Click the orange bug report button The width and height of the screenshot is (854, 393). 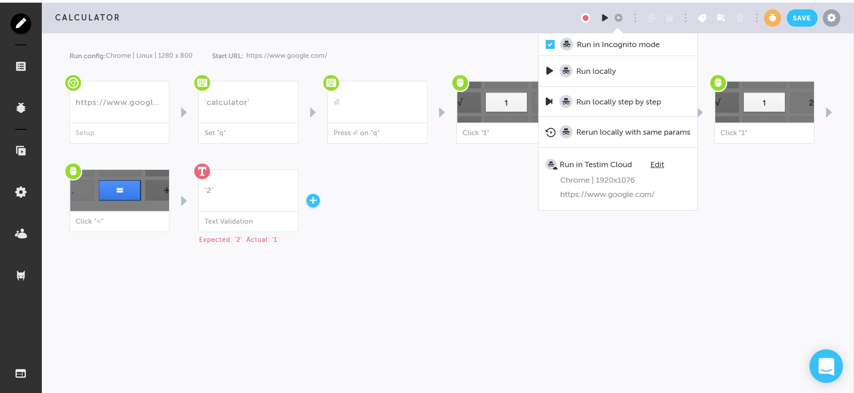click(x=773, y=18)
